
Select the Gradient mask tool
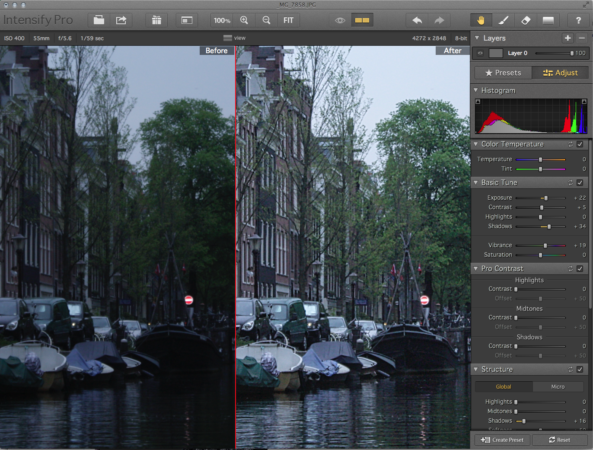point(548,20)
